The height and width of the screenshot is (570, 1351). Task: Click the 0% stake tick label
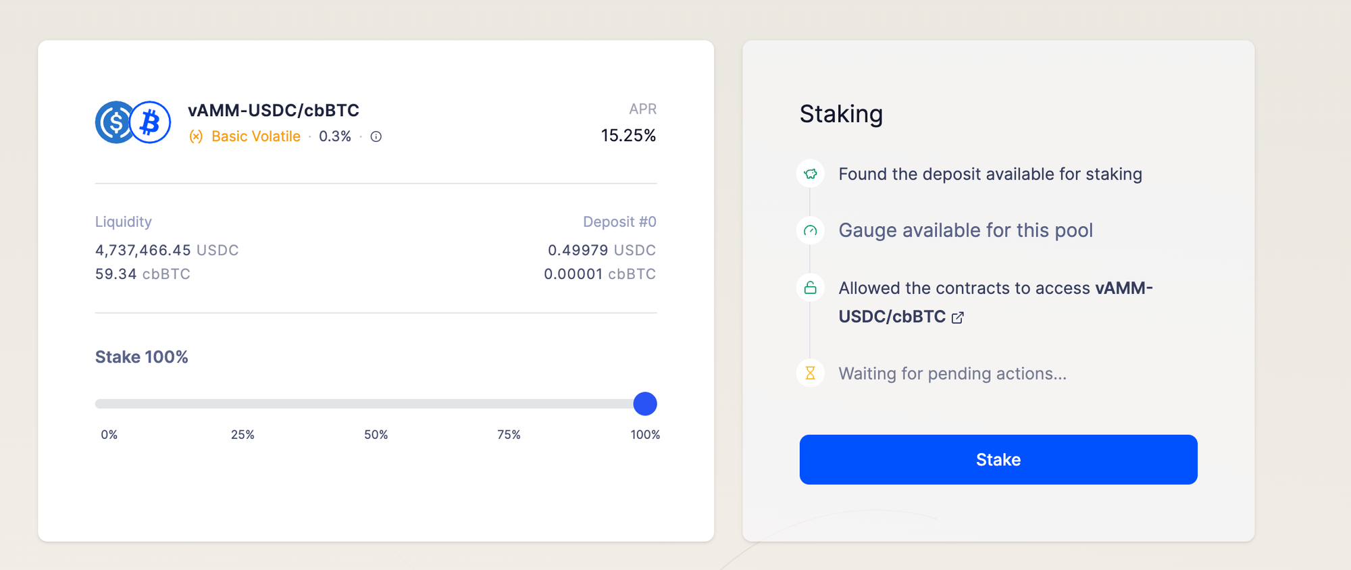click(x=109, y=435)
